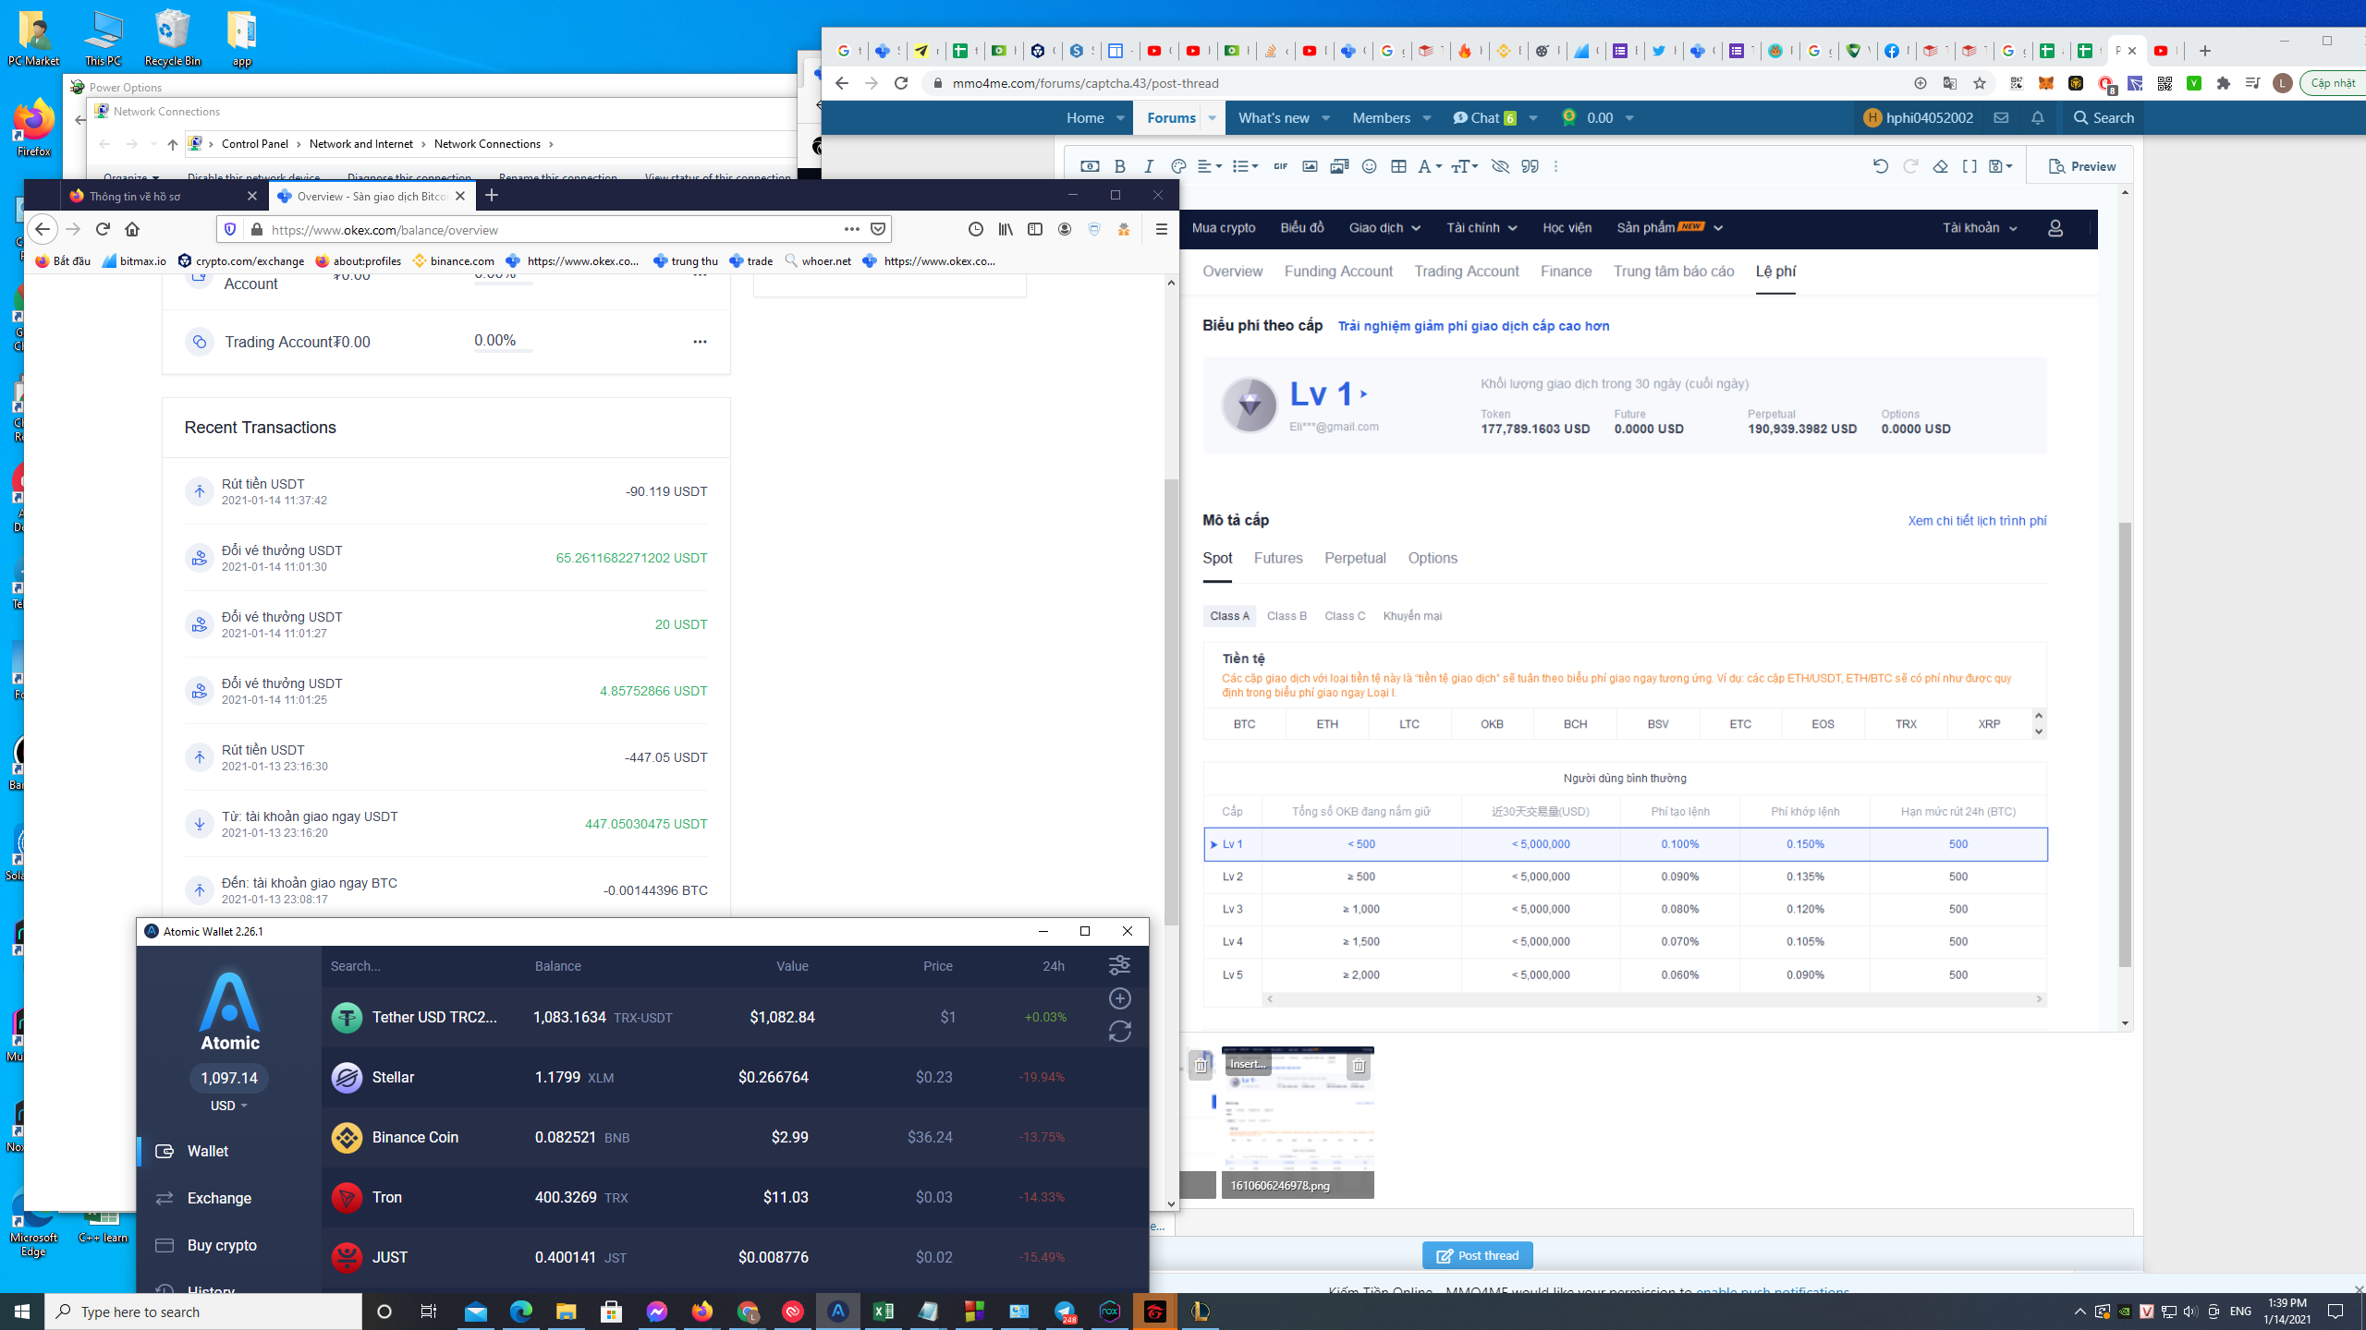Insert image via editor toolbar icon

[x=1310, y=166]
